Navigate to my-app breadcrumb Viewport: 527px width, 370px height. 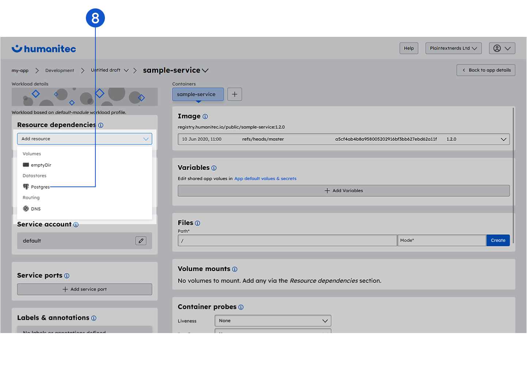[20, 71]
